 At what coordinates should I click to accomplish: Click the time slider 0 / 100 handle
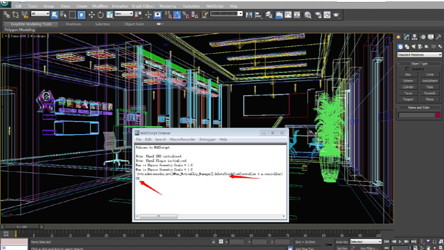pyautogui.click(x=22, y=227)
